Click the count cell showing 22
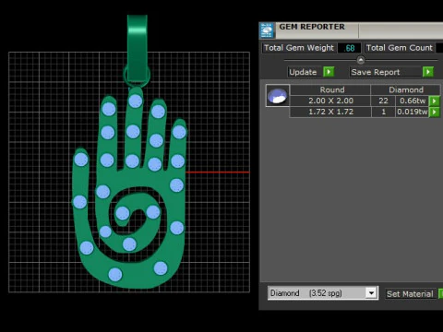Viewport: 443px width, 332px height. coord(383,101)
